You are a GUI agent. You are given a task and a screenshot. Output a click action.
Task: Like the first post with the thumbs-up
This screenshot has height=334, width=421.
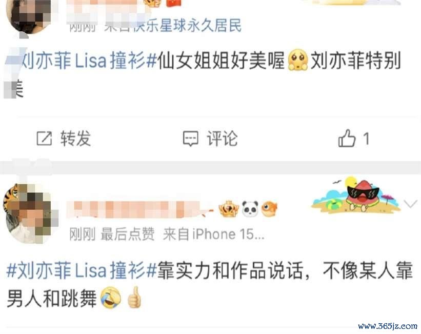click(x=347, y=138)
